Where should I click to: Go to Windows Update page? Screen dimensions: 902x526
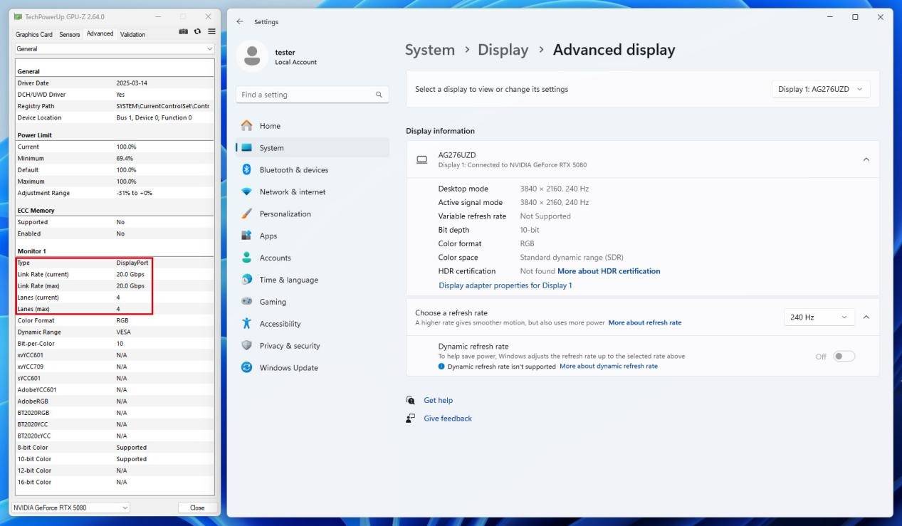[x=288, y=368]
